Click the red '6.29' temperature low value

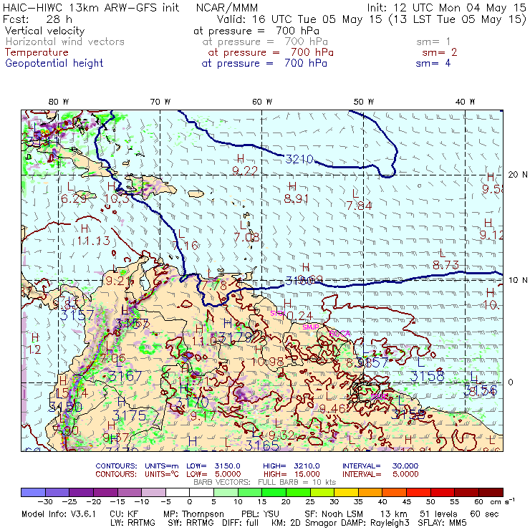(x=74, y=198)
